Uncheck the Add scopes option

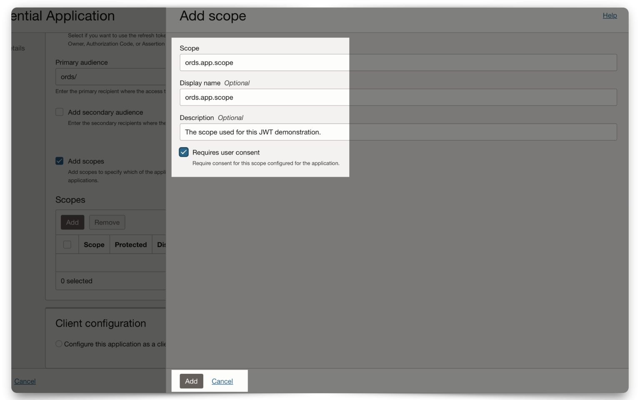[x=59, y=160]
